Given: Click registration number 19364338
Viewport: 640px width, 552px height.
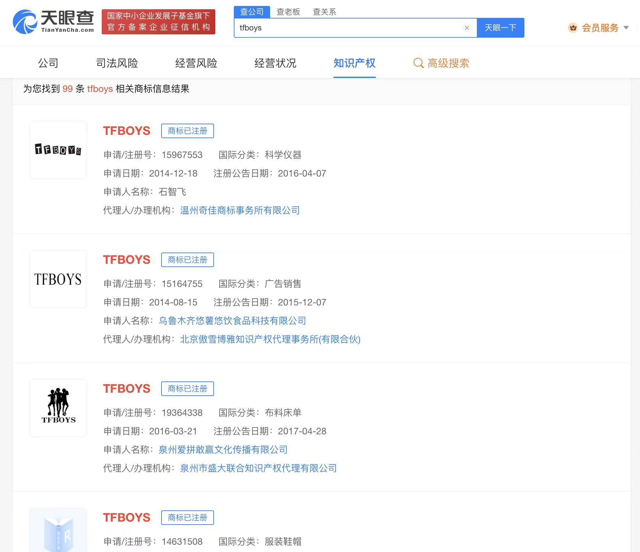Looking at the screenshot, I should coord(182,413).
